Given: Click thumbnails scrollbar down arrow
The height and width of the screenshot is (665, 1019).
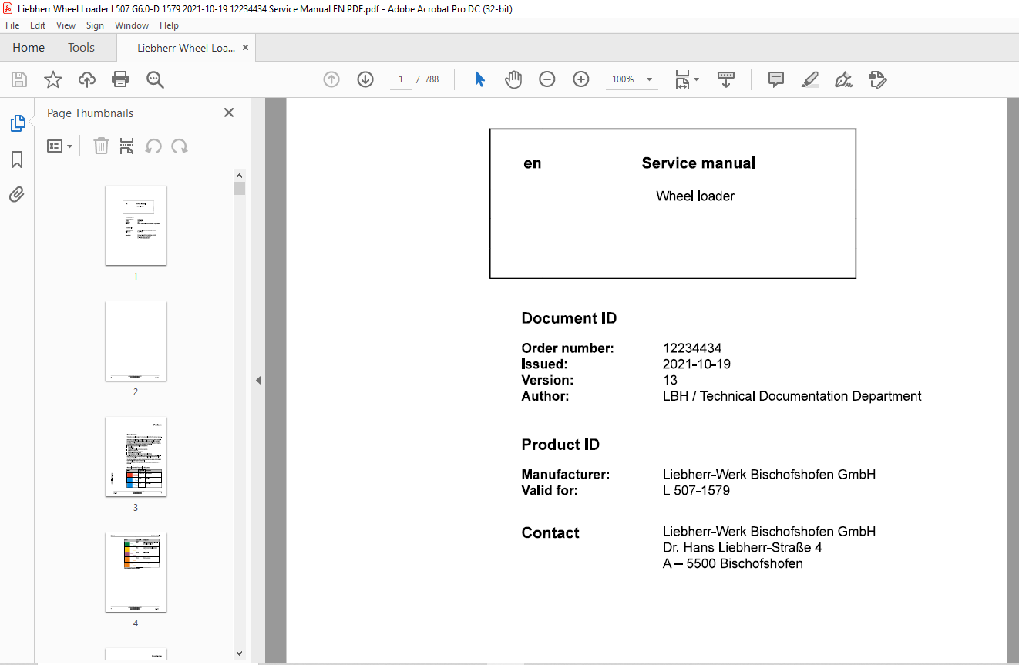Looking at the screenshot, I should pos(239,653).
